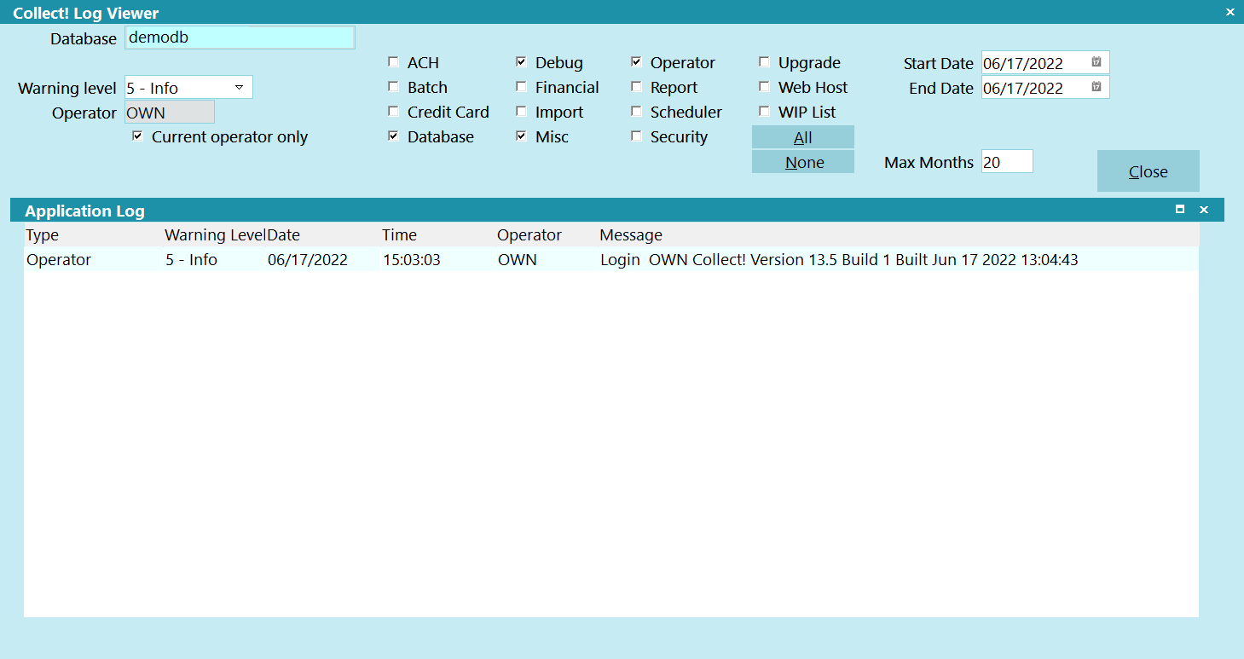The width and height of the screenshot is (1244, 659).
Task: Click the None button
Action: point(802,162)
